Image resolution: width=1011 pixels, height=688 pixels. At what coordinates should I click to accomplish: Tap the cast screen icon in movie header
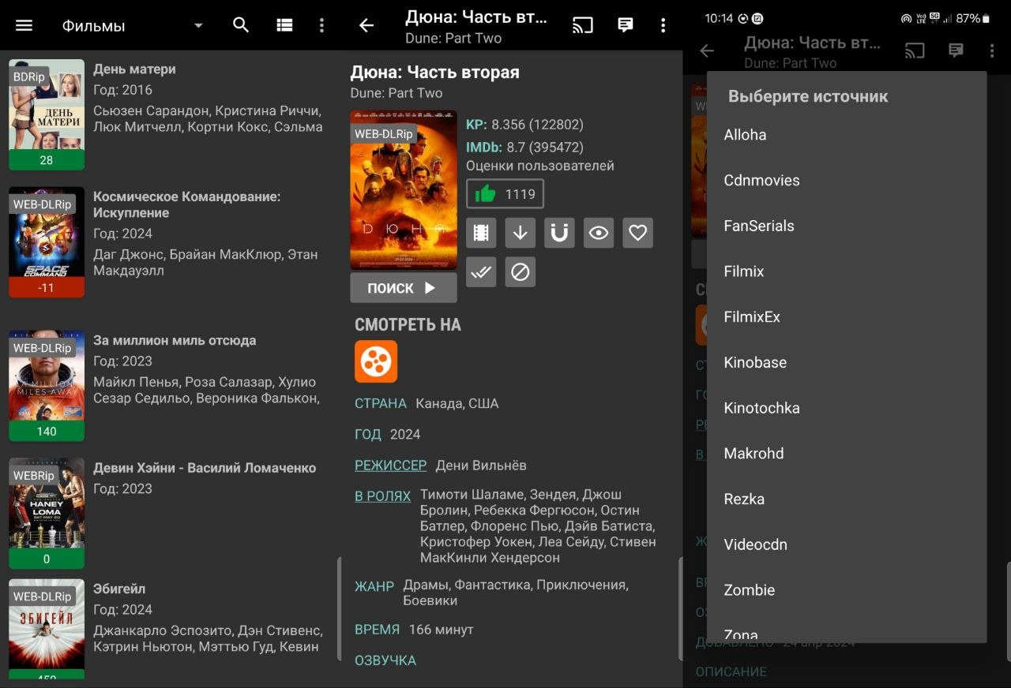582,25
